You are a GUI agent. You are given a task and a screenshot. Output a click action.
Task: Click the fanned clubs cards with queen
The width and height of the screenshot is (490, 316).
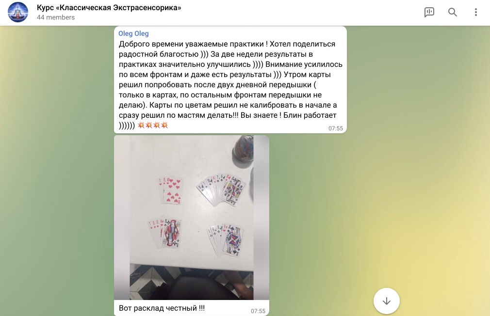[221, 190]
